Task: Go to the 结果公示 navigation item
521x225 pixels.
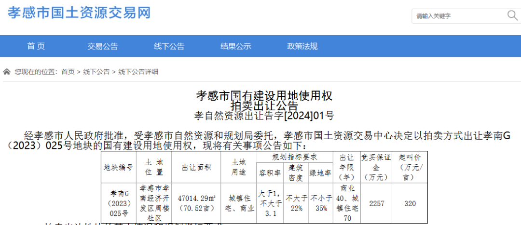Action: pos(235,46)
